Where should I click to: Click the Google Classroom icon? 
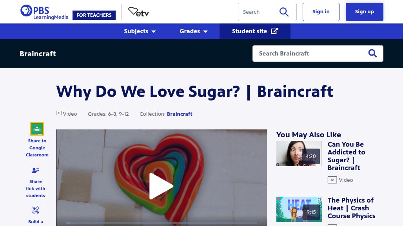(37, 129)
